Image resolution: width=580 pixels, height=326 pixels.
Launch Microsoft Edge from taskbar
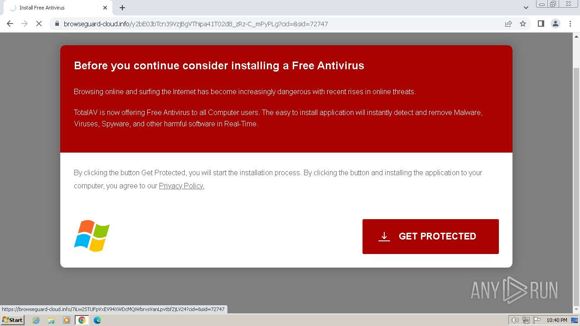tap(97, 320)
